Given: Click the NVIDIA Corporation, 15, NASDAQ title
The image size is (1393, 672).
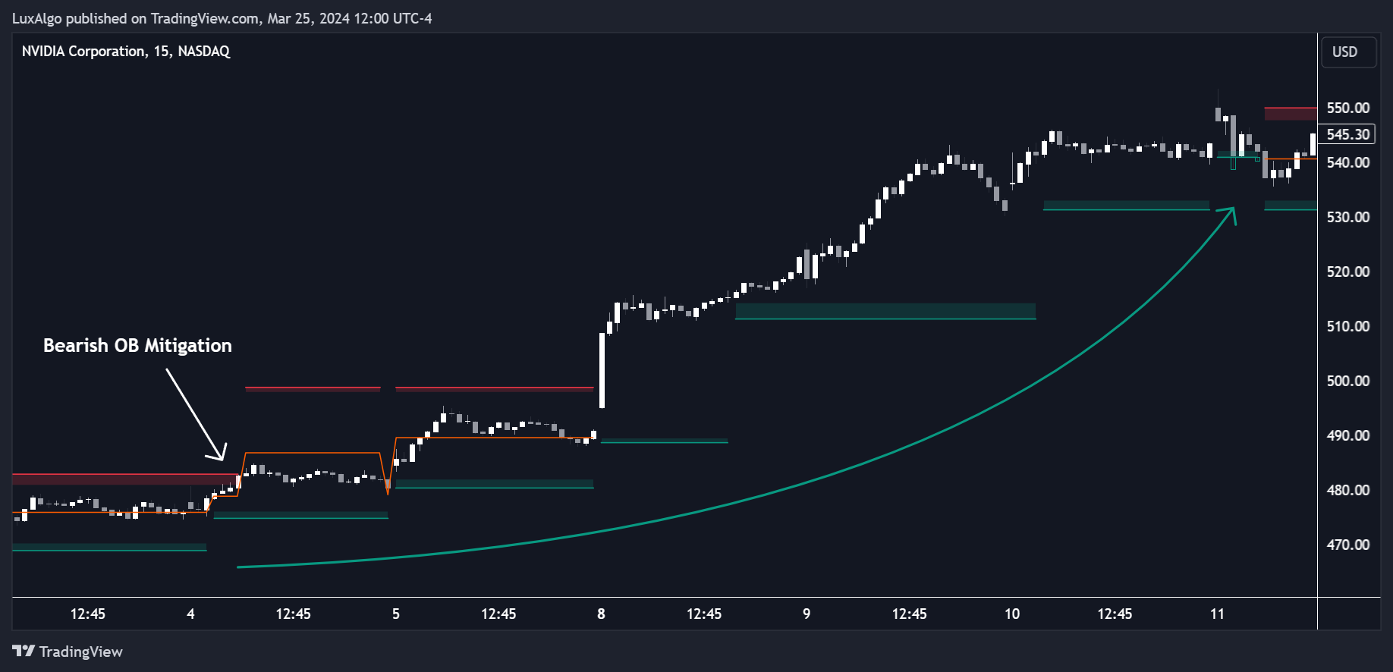Looking at the screenshot, I should tap(126, 52).
